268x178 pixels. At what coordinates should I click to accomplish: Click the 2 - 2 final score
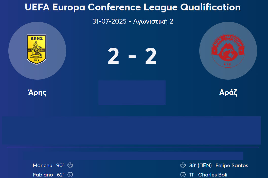132,56
